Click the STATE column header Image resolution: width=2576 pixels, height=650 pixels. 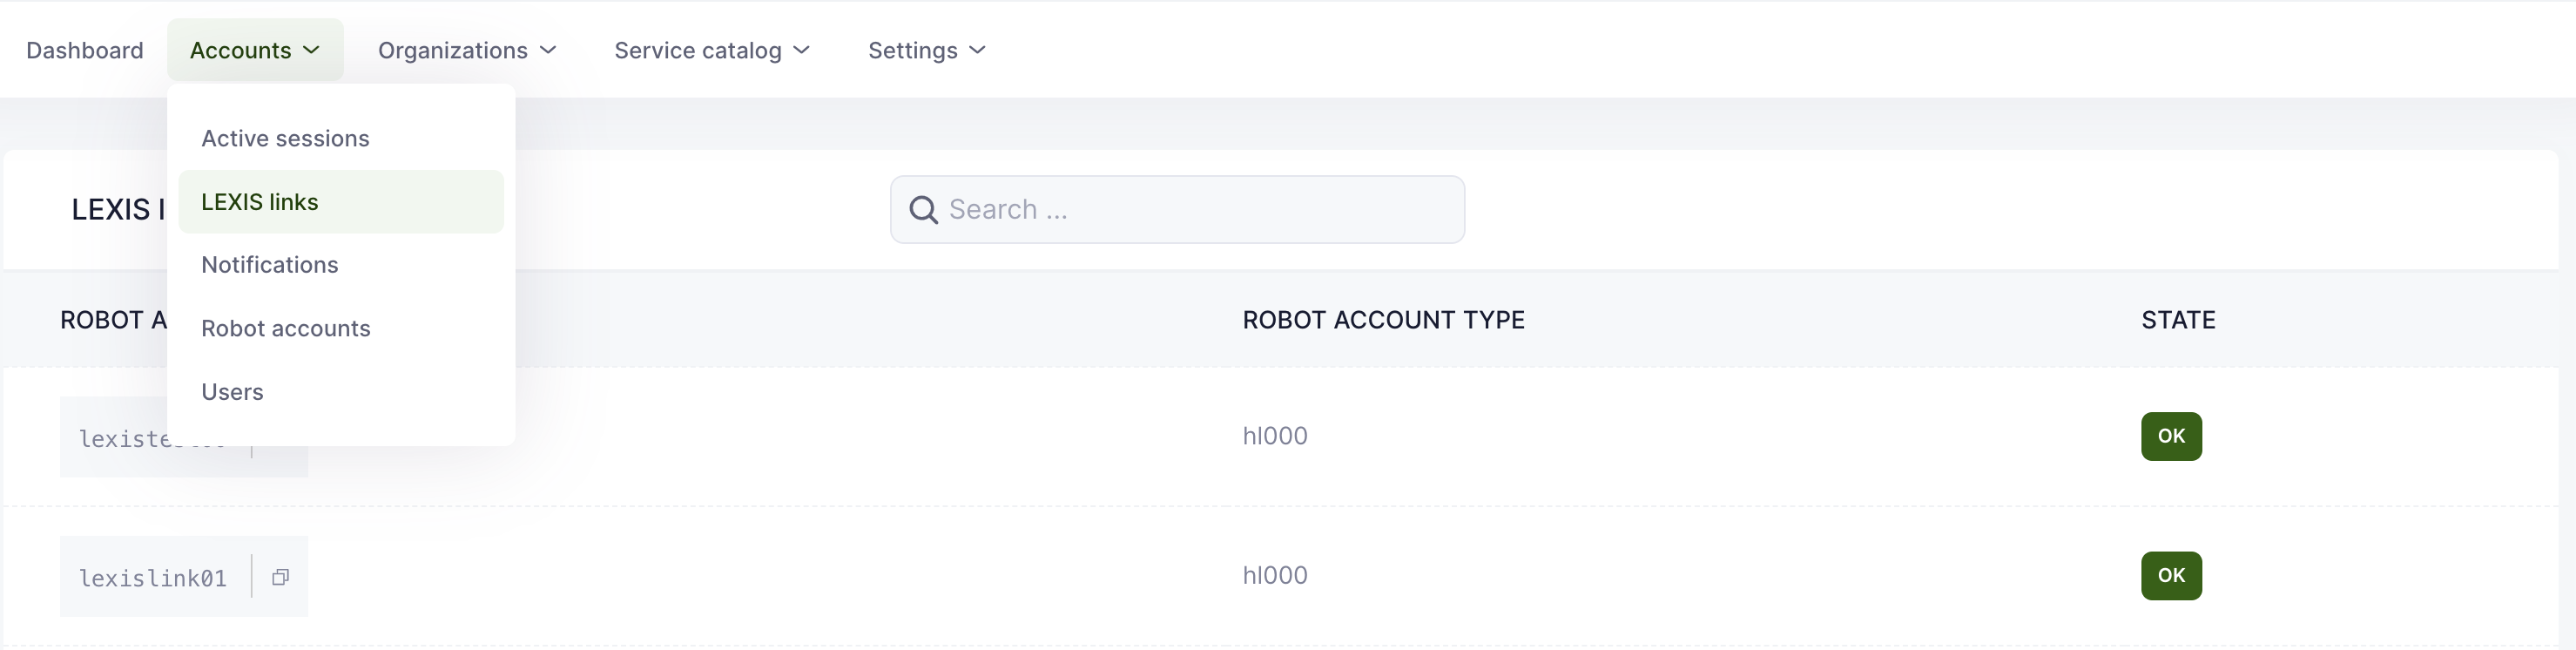[2178, 320]
